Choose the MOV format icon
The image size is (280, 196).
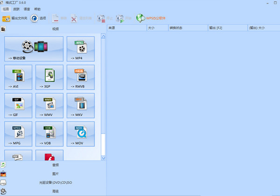[x=81, y=134]
